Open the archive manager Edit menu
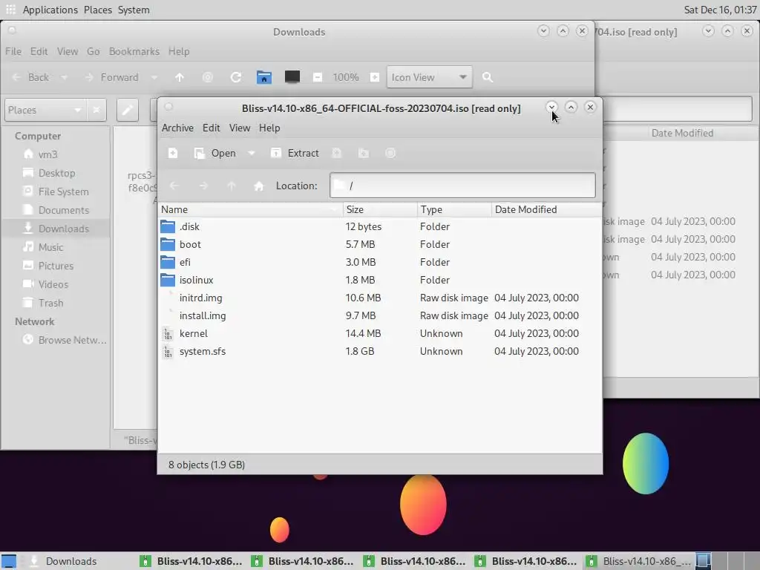The image size is (760, 570). [x=212, y=128]
